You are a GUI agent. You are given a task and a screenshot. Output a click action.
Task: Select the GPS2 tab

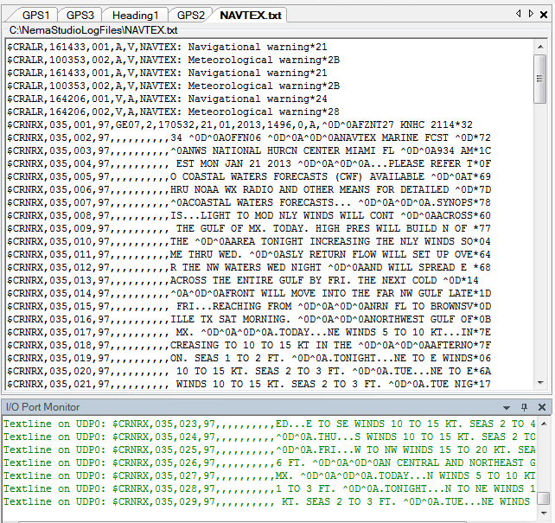coord(190,15)
